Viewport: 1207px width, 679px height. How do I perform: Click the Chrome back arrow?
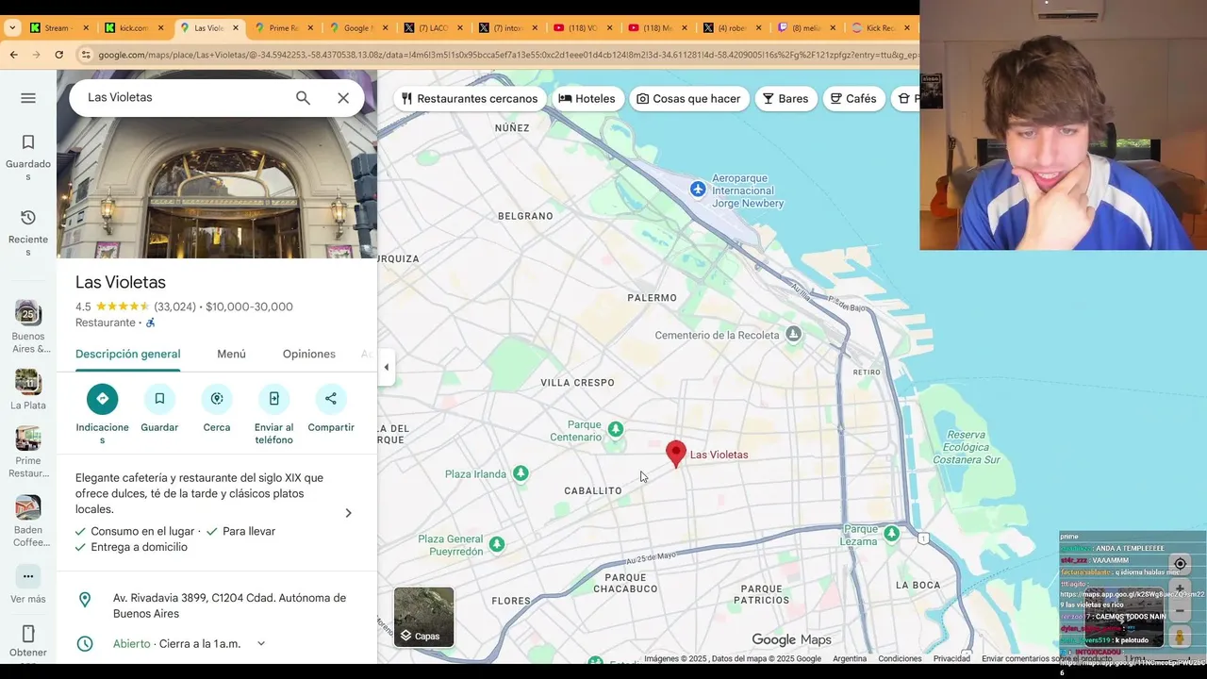click(13, 55)
